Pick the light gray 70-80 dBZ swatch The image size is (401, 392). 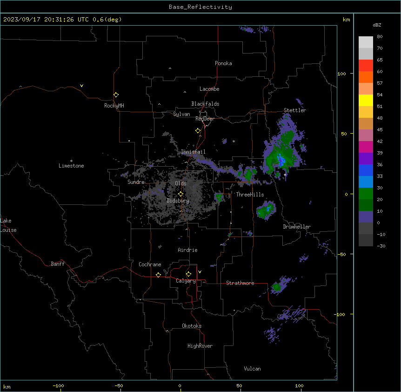tap(366, 42)
